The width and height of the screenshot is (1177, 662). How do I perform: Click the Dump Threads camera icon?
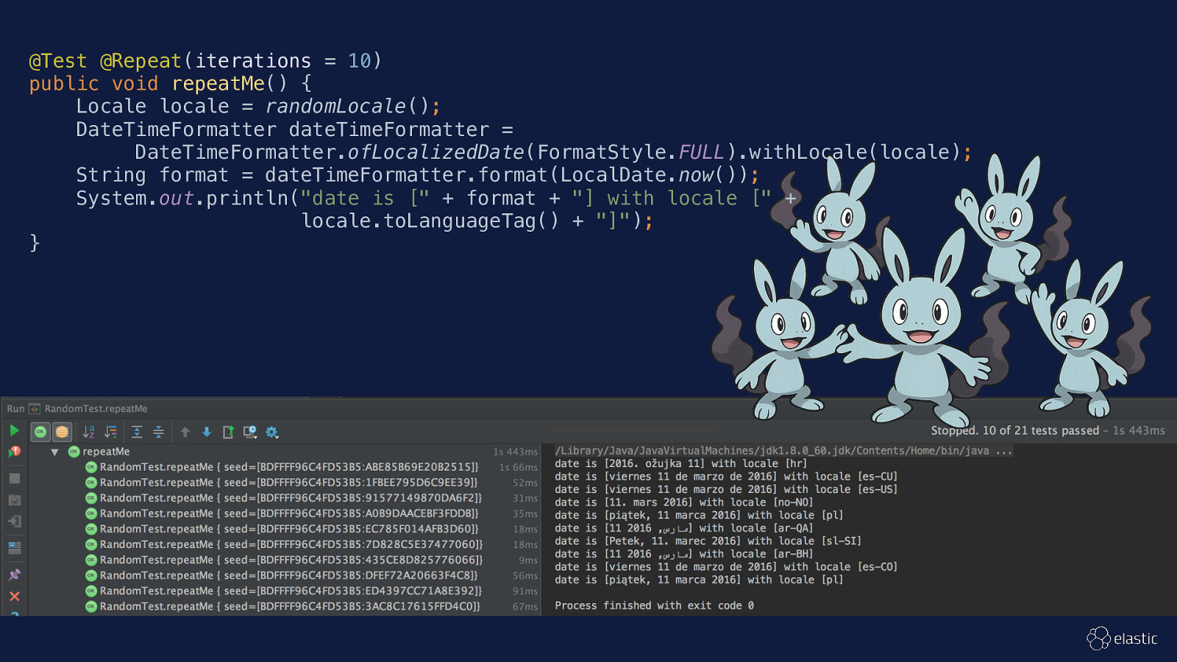[14, 500]
